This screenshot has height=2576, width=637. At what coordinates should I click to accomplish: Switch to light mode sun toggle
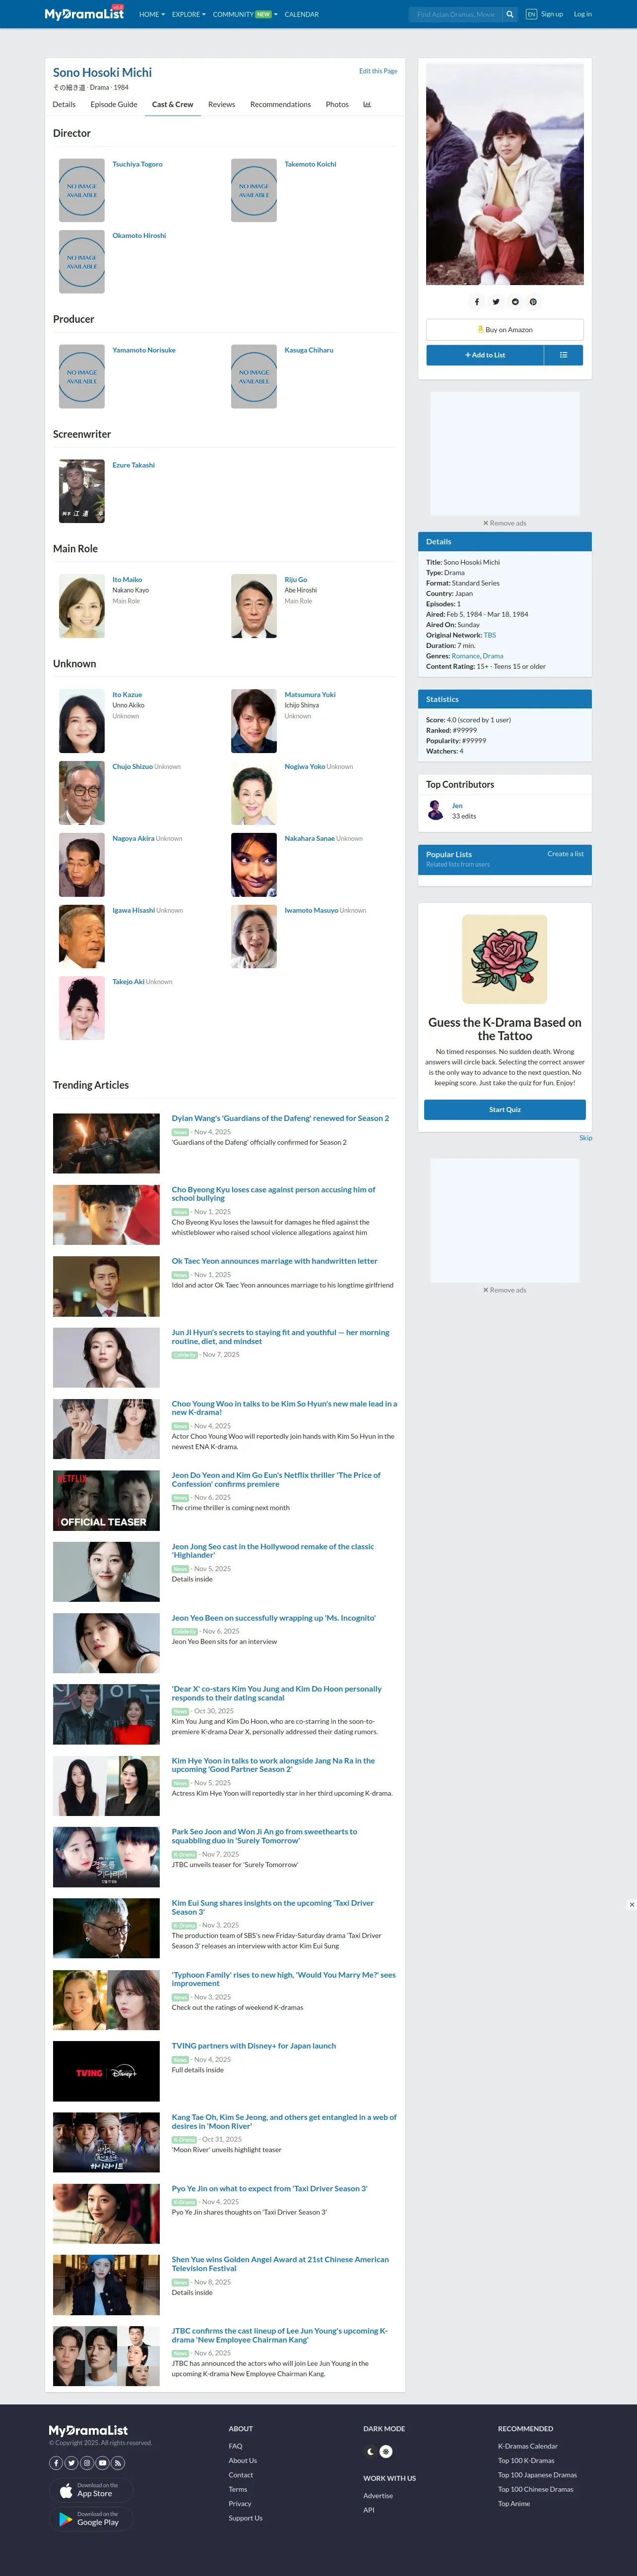pos(386,2452)
